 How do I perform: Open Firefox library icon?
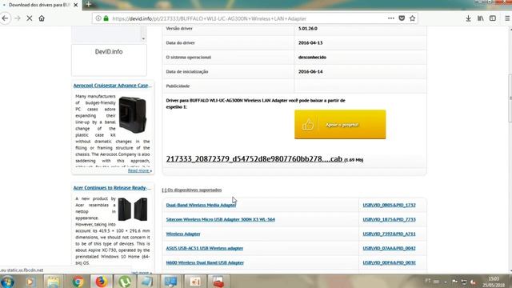pos(480,18)
